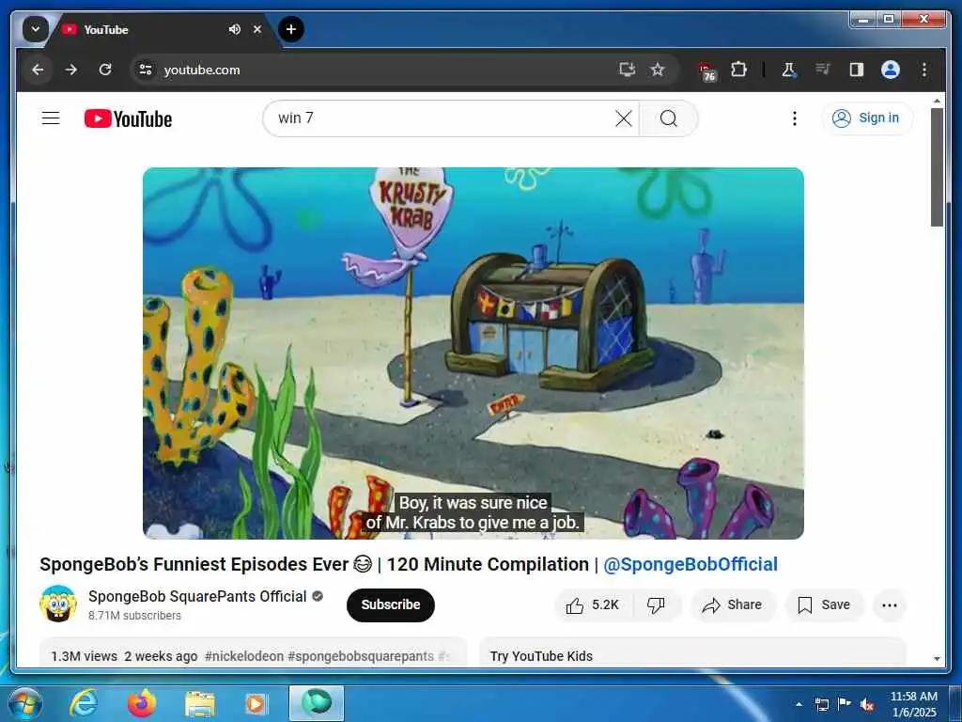
Task: Click the page vertical scrollbar thumb
Action: [x=937, y=167]
